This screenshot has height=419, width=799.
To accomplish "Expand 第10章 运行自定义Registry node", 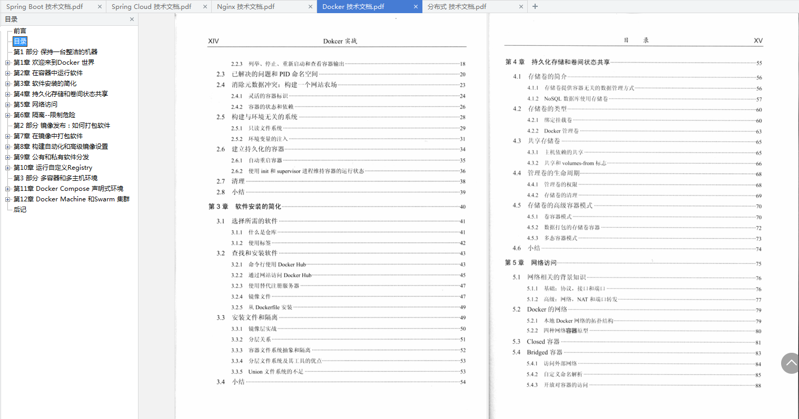I will 8,168.
